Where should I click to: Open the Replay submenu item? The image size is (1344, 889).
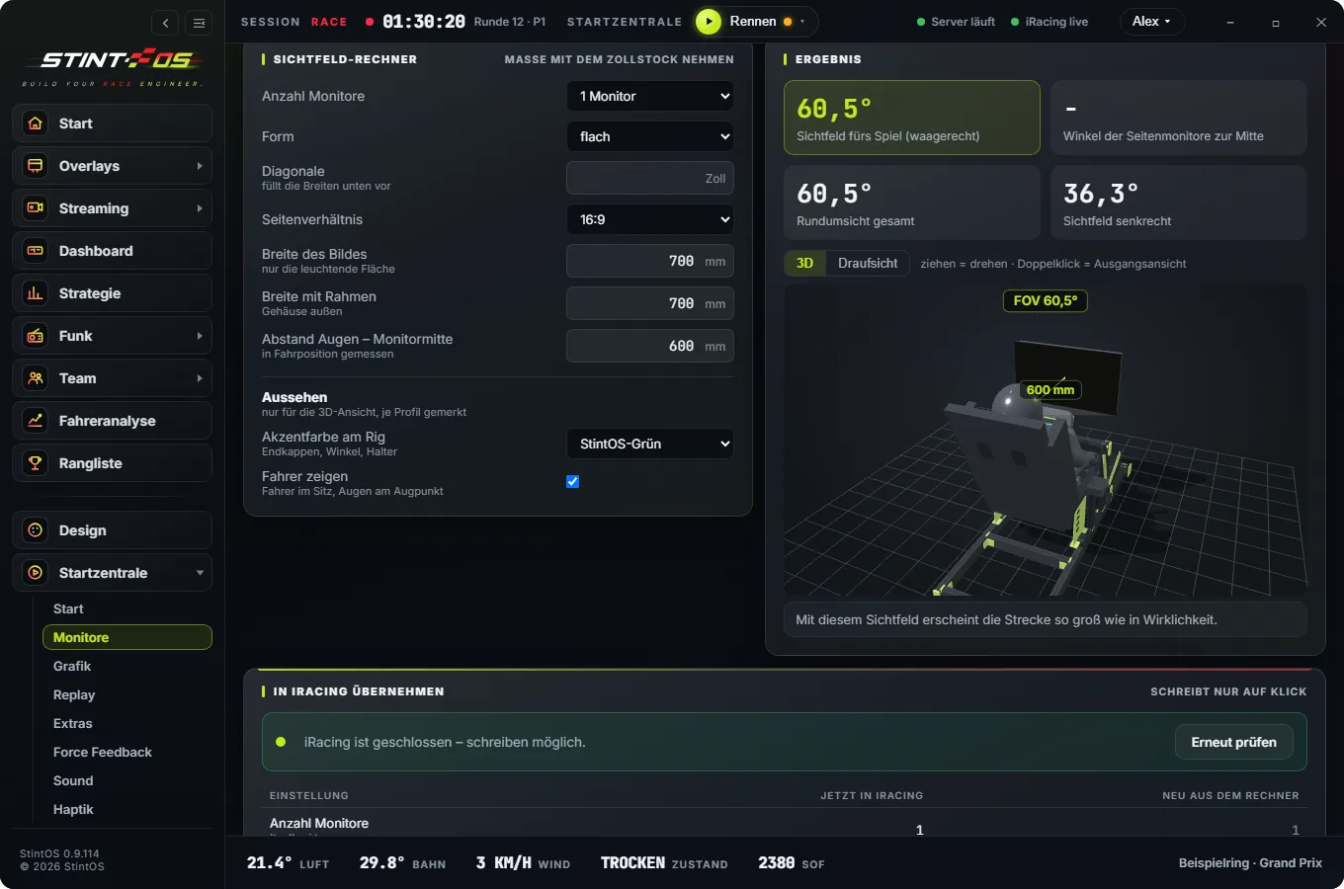coord(126,695)
